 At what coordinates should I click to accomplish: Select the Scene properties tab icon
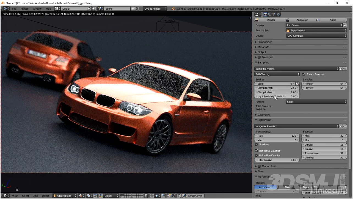[274, 14]
